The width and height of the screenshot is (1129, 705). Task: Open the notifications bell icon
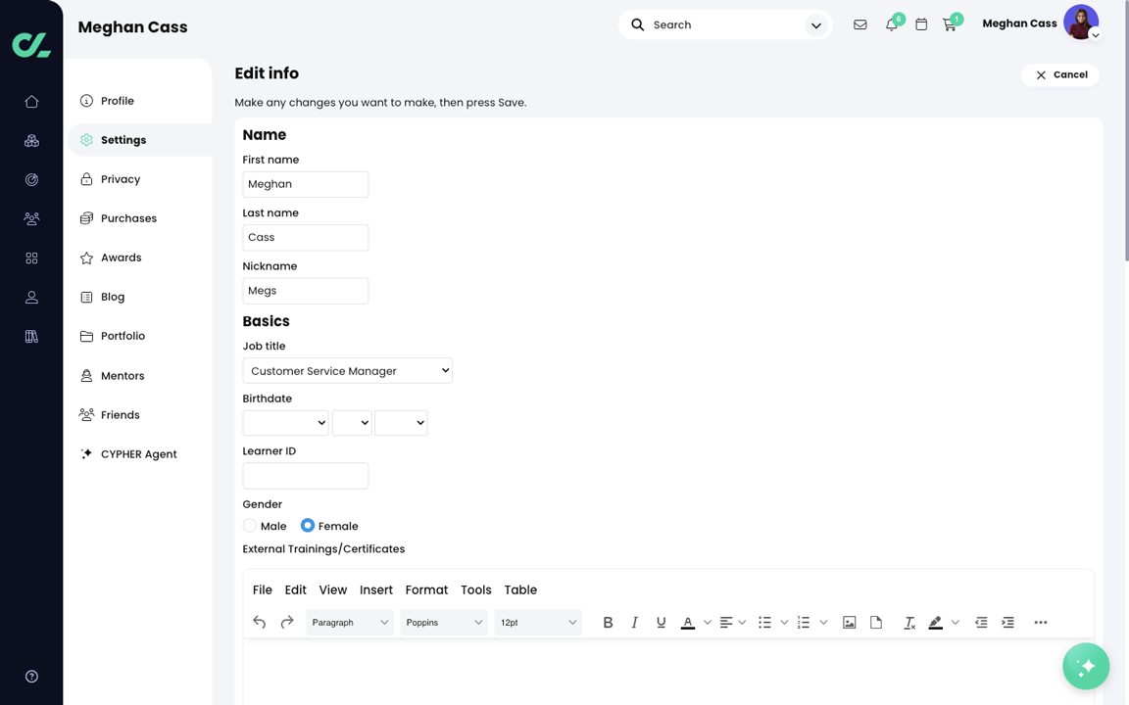click(891, 24)
